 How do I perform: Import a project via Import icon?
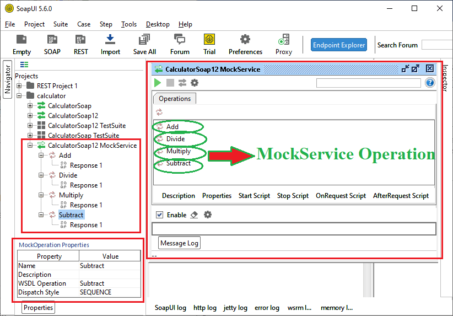tap(110, 45)
